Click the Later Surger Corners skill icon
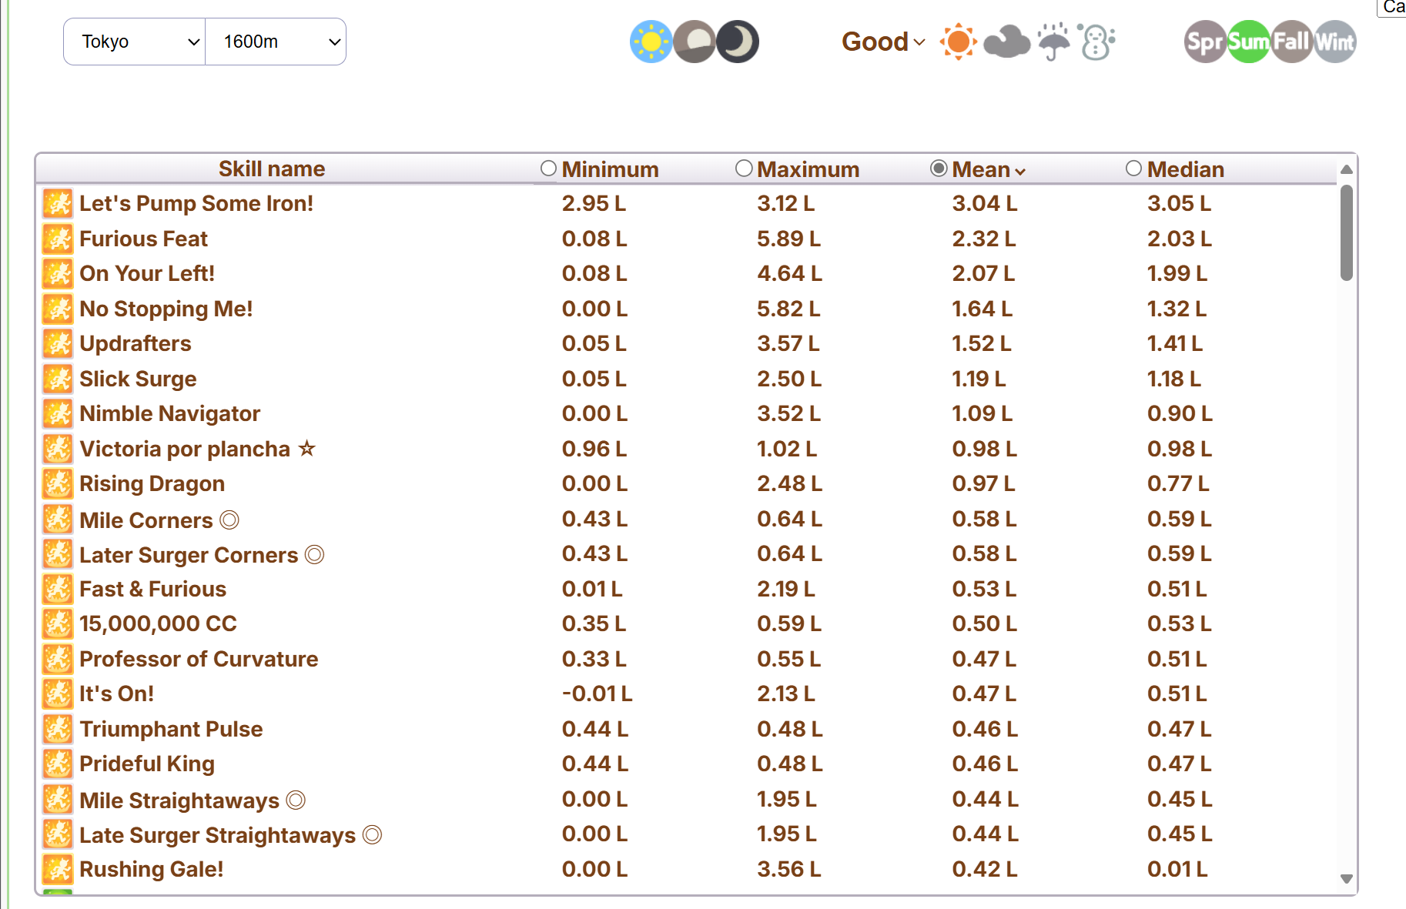The width and height of the screenshot is (1406, 909). [x=58, y=554]
